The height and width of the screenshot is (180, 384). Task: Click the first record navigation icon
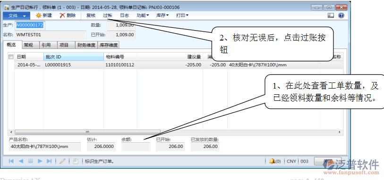pyautogui.click(x=11, y=161)
